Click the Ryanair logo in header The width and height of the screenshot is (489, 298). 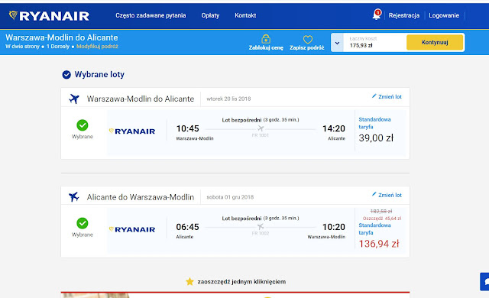[49, 15]
